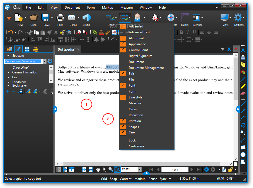The height and width of the screenshot is (188, 253).
Task: Click the Cut scissors icon
Action: tap(30, 32)
